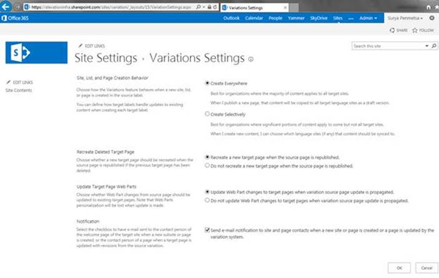Click the SharePoint site logo
Image resolution: width=439 pixels, height=278 pixels.
[36, 52]
